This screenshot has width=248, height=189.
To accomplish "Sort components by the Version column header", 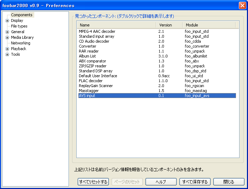I will click(169, 25).
